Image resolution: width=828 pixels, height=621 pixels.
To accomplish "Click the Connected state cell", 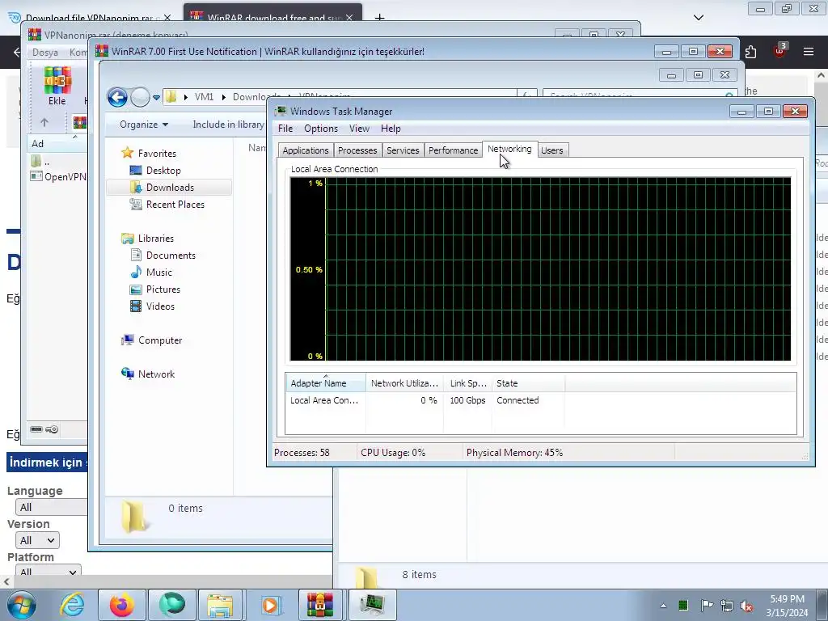I will pos(517,400).
